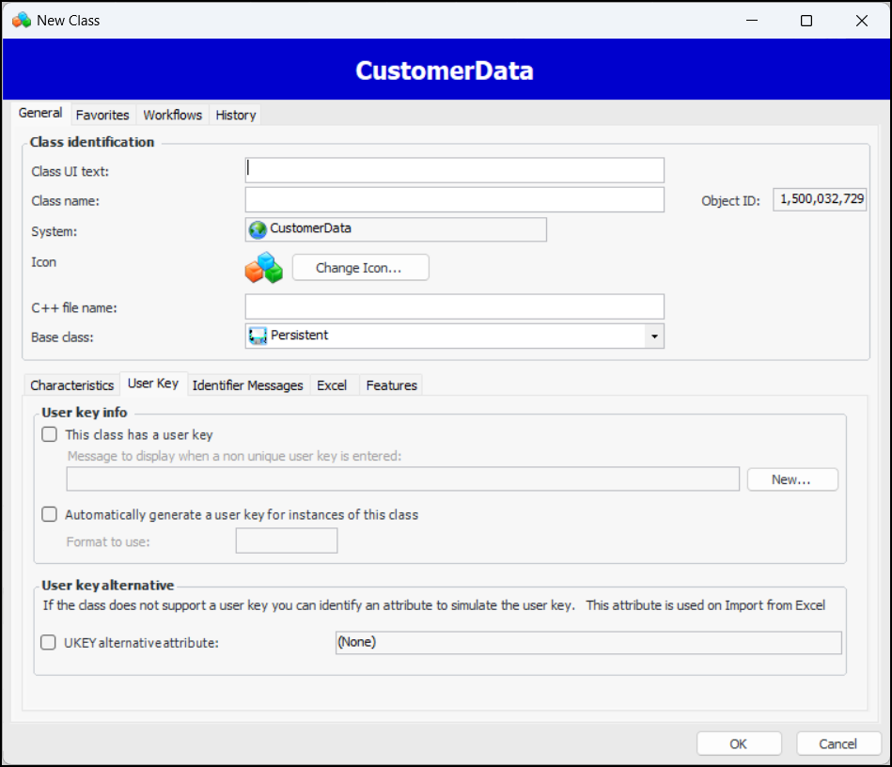Confirm the dialog with OK

click(x=739, y=744)
